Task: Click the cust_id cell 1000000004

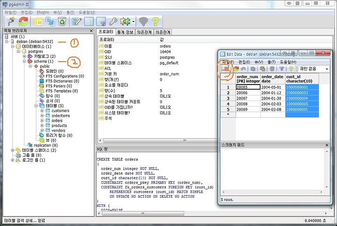Action: pyautogui.click(x=302, y=99)
